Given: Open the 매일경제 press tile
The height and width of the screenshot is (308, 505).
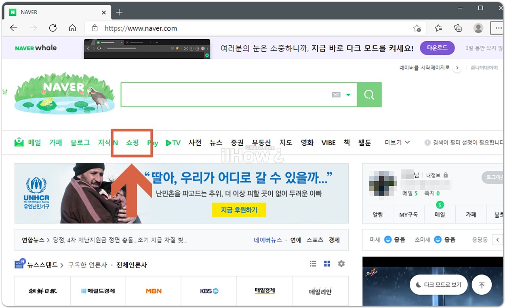Looking at the screenshot, I should [265, 291].
